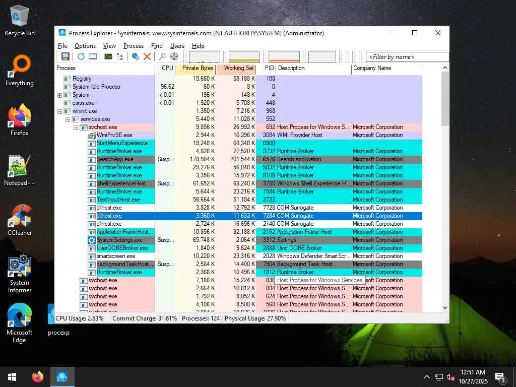
Task: Select System Idle Process row
Action: pyautogui.click(x=238, y=87)
